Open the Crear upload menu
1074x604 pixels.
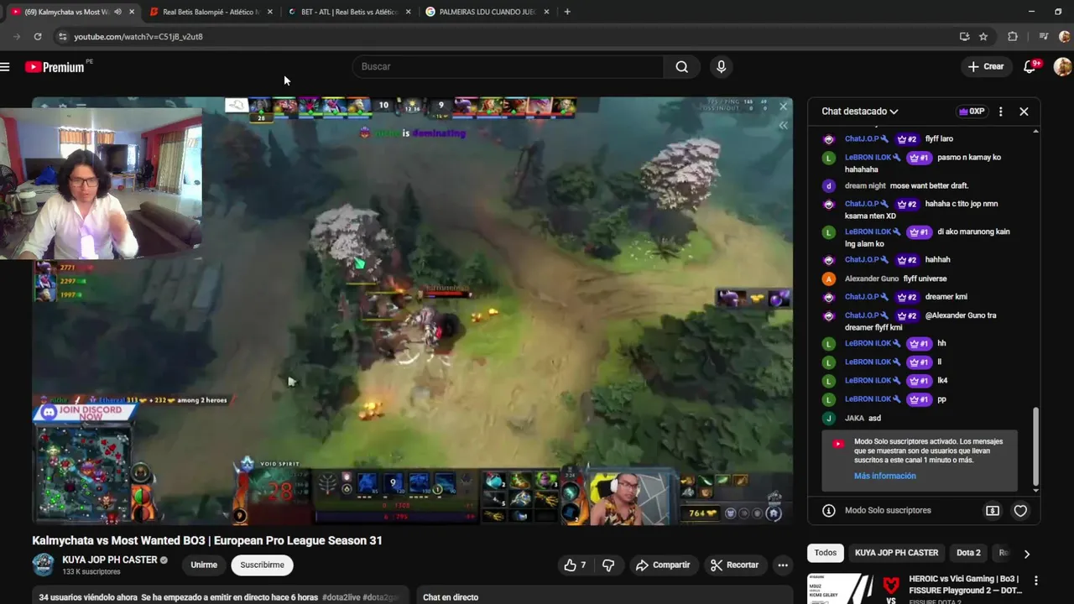point(985,67)
